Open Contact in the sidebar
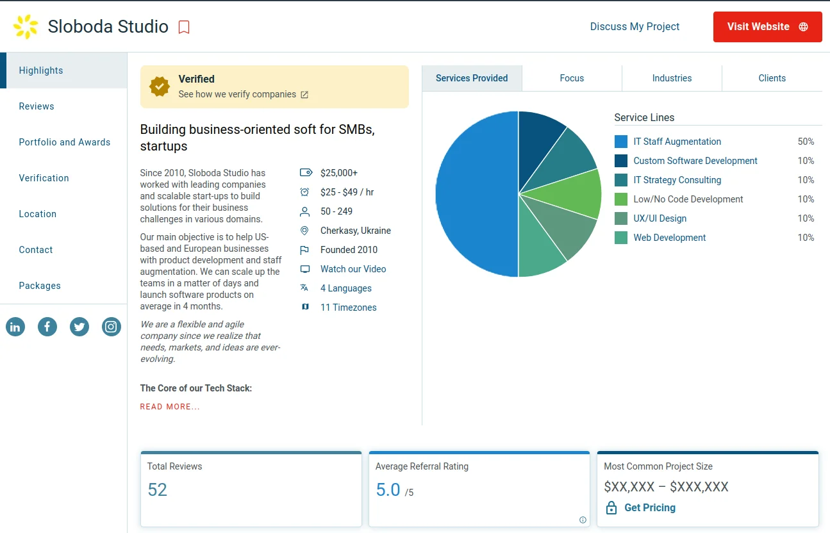 63,250
